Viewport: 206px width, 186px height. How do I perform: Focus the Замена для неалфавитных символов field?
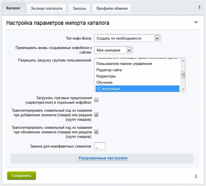coord(100,146)
